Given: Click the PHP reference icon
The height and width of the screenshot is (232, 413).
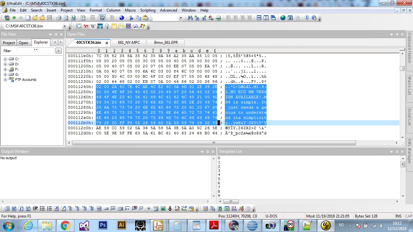Looking at the screenshot, I should [128, 26].
